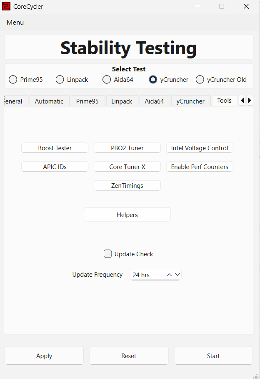The image size is (260, 379).
Task: Open the Tools tab
Action: coord(224,101)
